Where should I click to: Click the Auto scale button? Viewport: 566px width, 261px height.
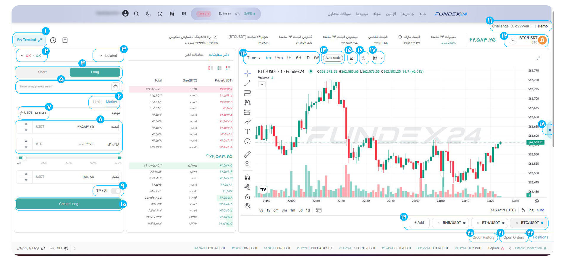coord(333,58)
